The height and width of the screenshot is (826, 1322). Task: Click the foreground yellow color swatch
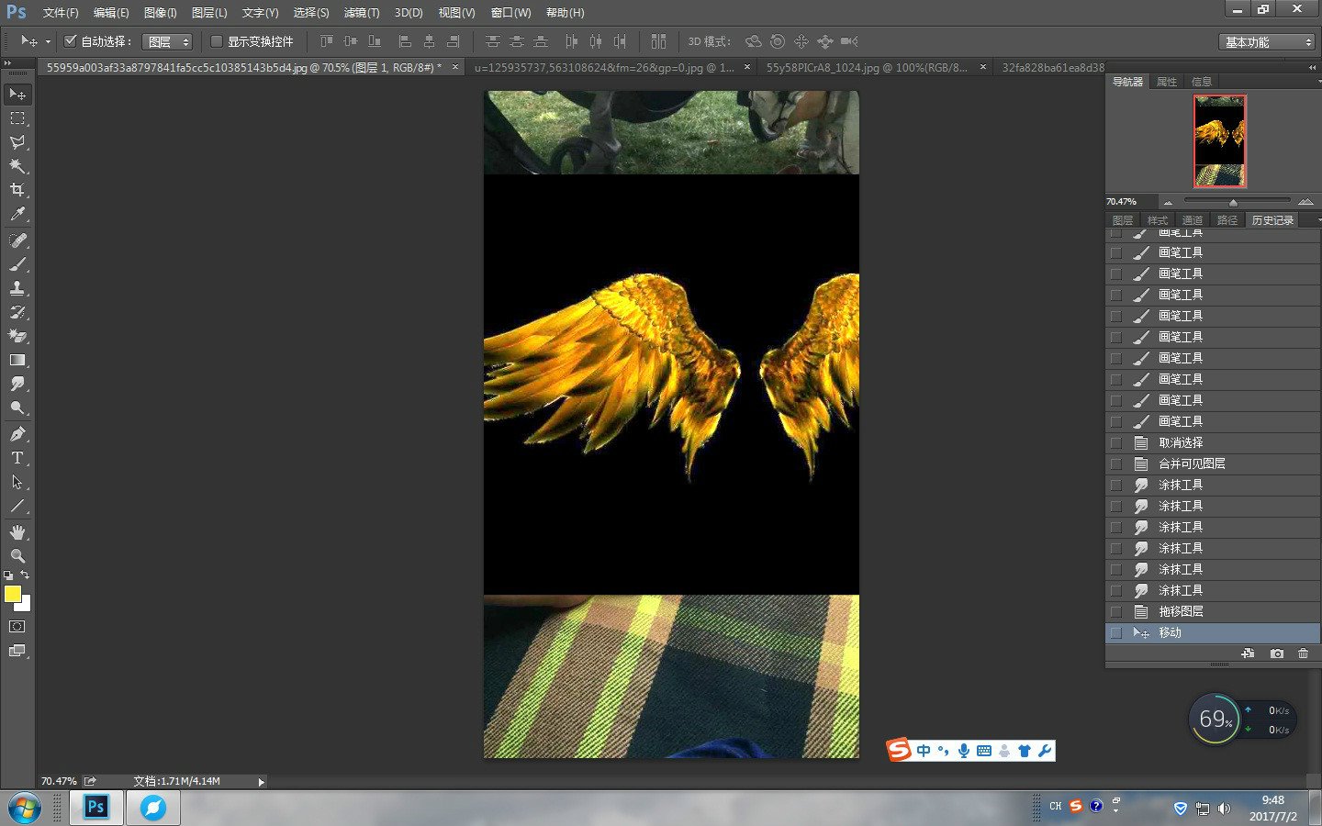[12, 594]
